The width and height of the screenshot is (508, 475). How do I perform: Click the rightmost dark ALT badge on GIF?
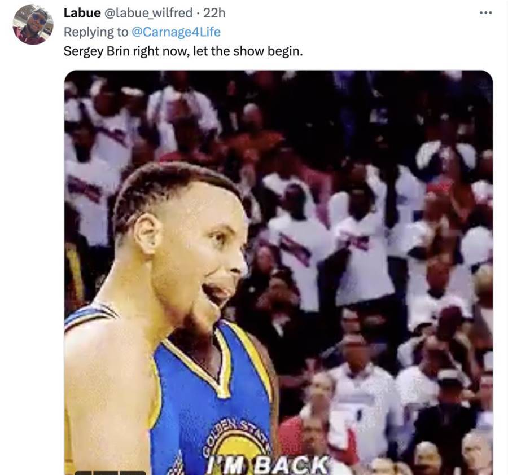click(132, 473)
